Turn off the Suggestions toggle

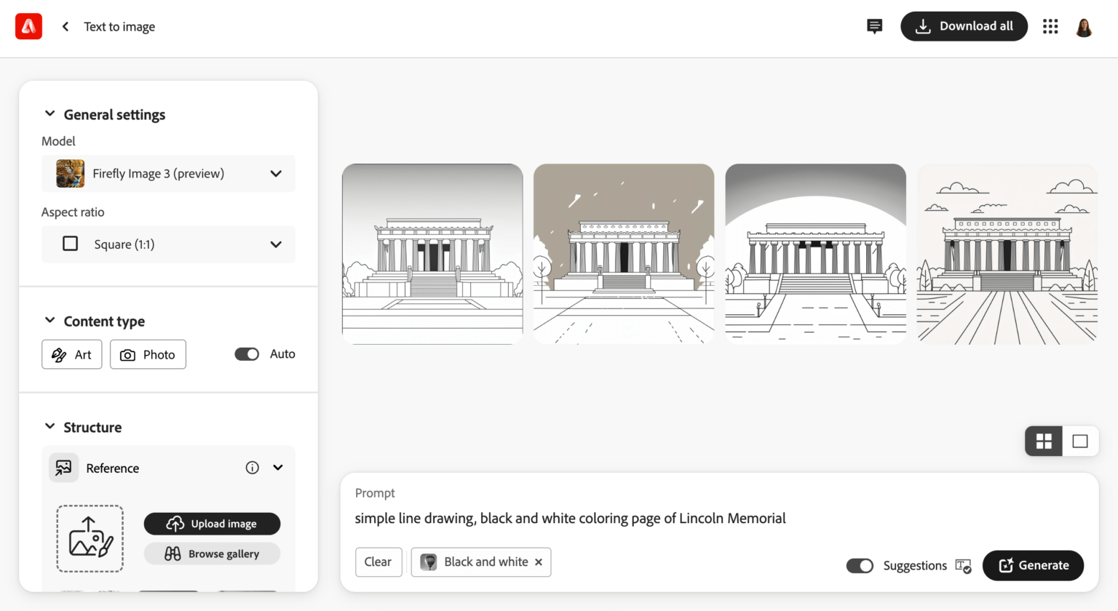pyautogui.click(x=860, y=565)
